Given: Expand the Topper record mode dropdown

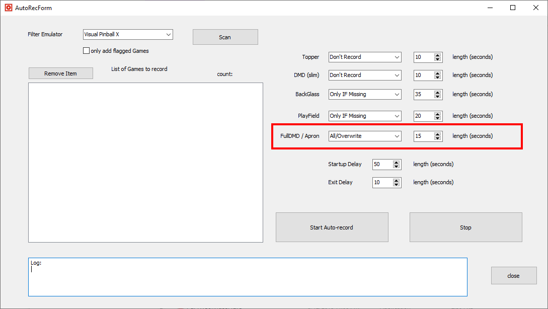Looking at the screenshot, I should click(x=365, y=57).
